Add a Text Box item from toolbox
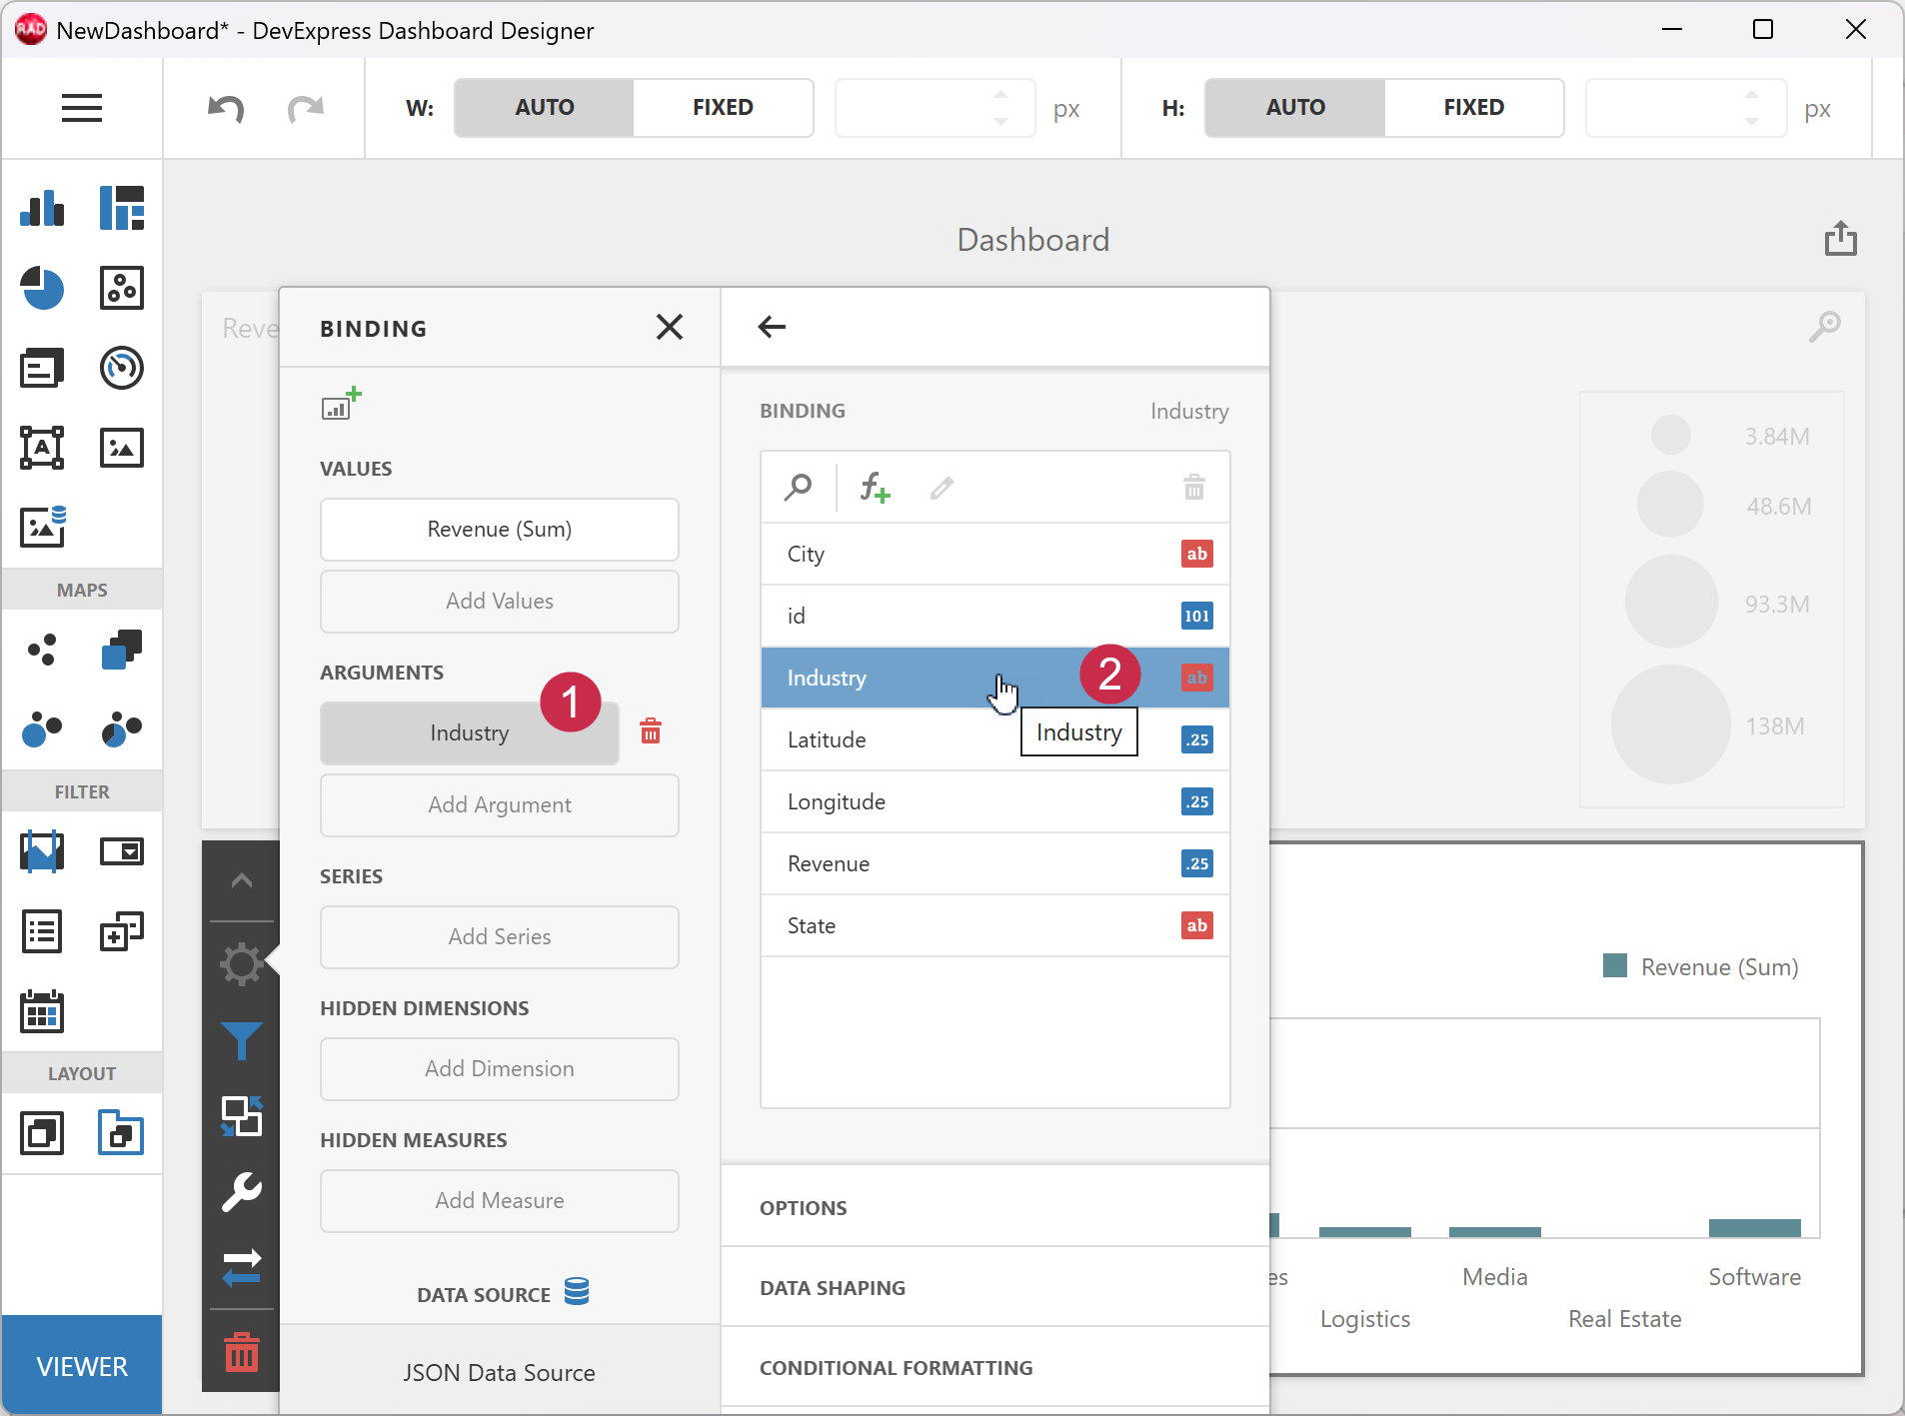The height and width of the screenshot is (1416, 1905). point(42,448)
